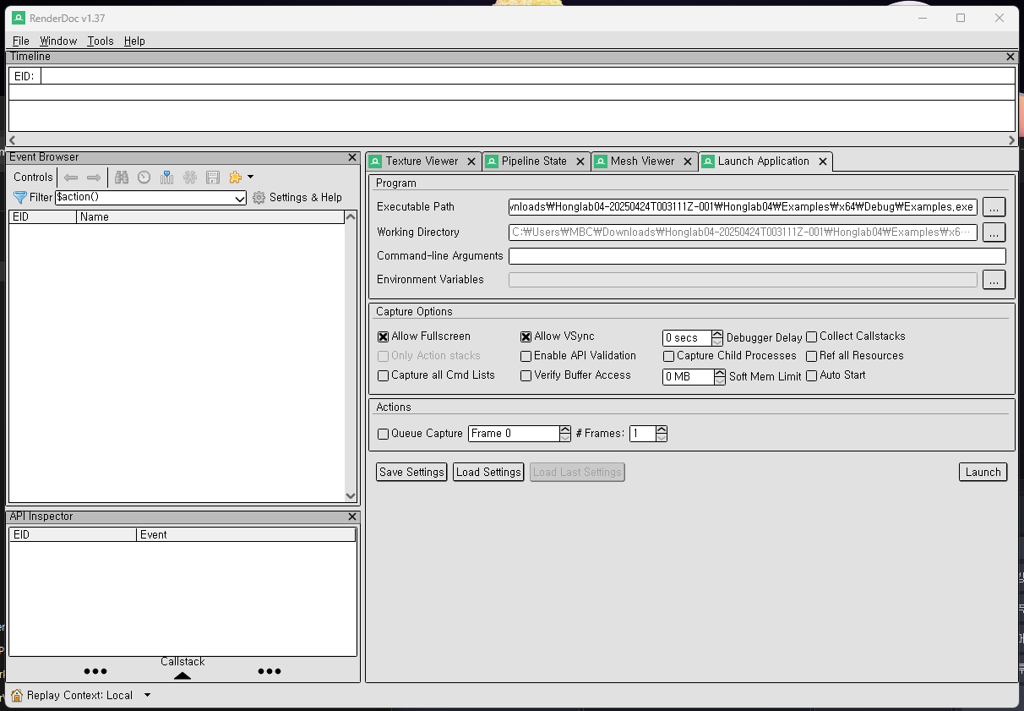
Task: Expand left dots of API Inspector Callstack
Action: coord(95,671)
